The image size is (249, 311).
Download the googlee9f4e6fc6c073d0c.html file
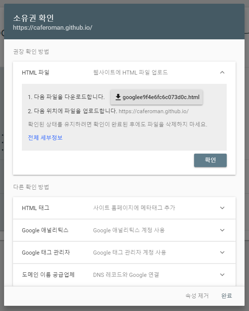point(157,97)
